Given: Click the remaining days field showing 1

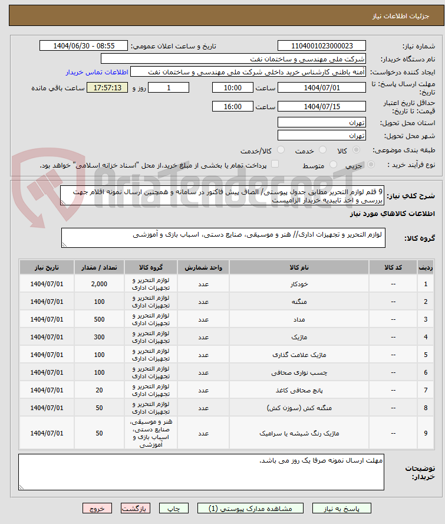Looking at the screenshot, I should click(169, 87).
